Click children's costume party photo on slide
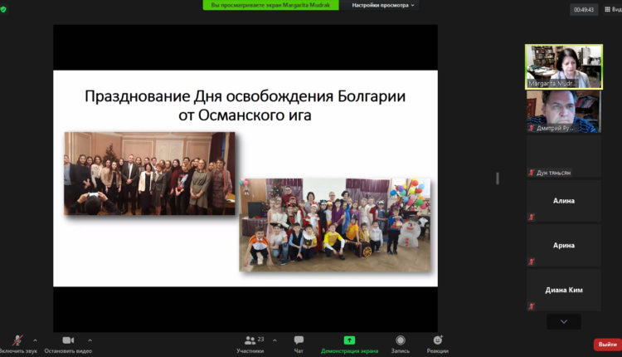This screenshot has height=357, width=622. [335, 225]
